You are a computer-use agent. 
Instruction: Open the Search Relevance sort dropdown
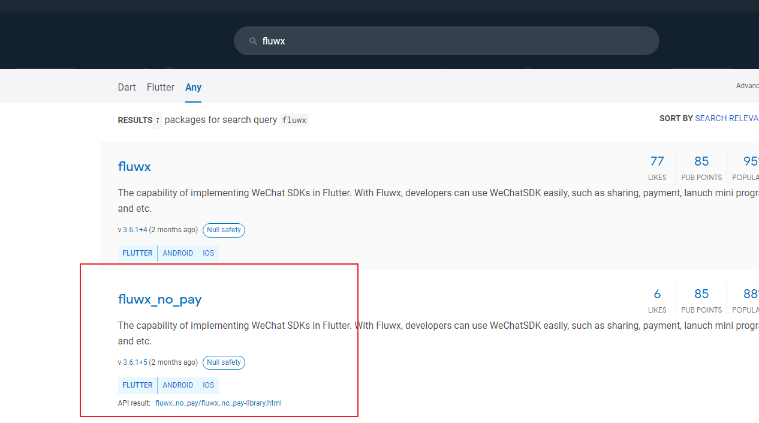727,118
